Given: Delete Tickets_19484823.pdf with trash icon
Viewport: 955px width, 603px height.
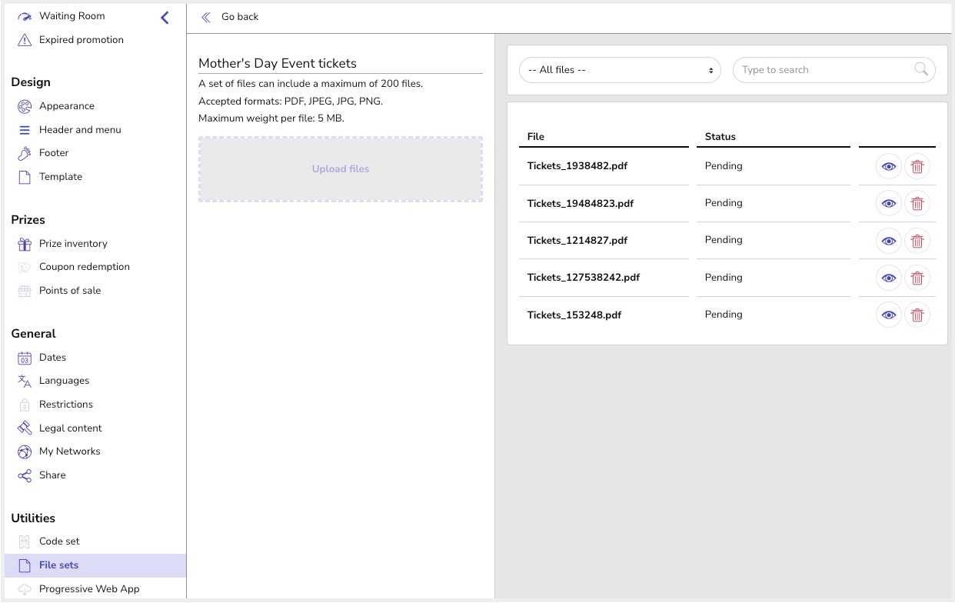Looking at the screenshot, I should [x=917, y=204].
